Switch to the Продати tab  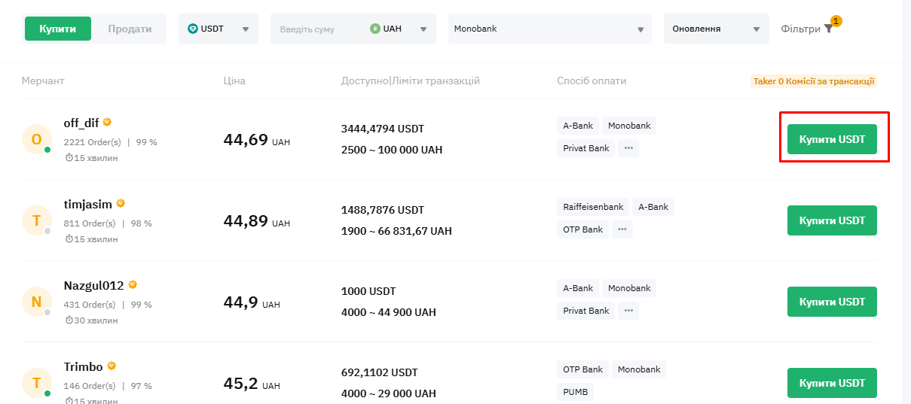(130, 29)
